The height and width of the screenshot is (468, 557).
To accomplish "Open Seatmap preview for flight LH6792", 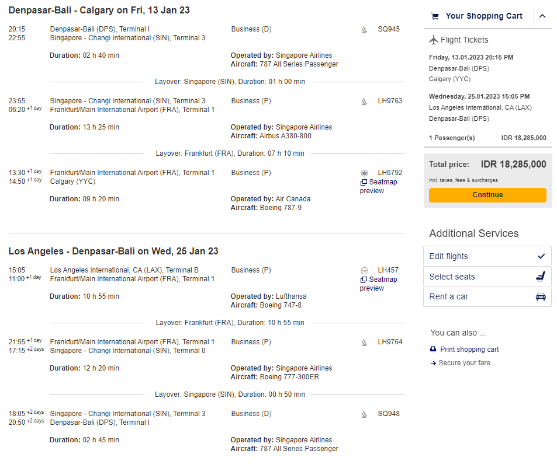I will pos(379,186).
